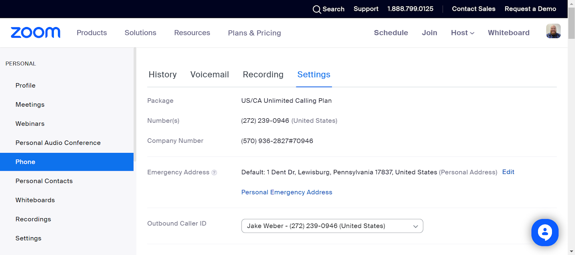Screen dimensions: 575x255
Task: Open Recordings in the sidebar
Action: (33, 219)
